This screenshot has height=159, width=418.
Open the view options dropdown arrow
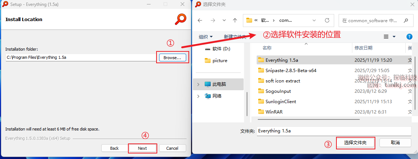(x=394, y=37)
